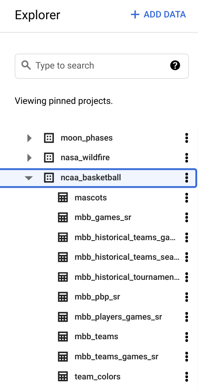This screenshot has height=389, width=198.
Task: Select the mbb_historical_tournament table entry
Action: (128, 277)
